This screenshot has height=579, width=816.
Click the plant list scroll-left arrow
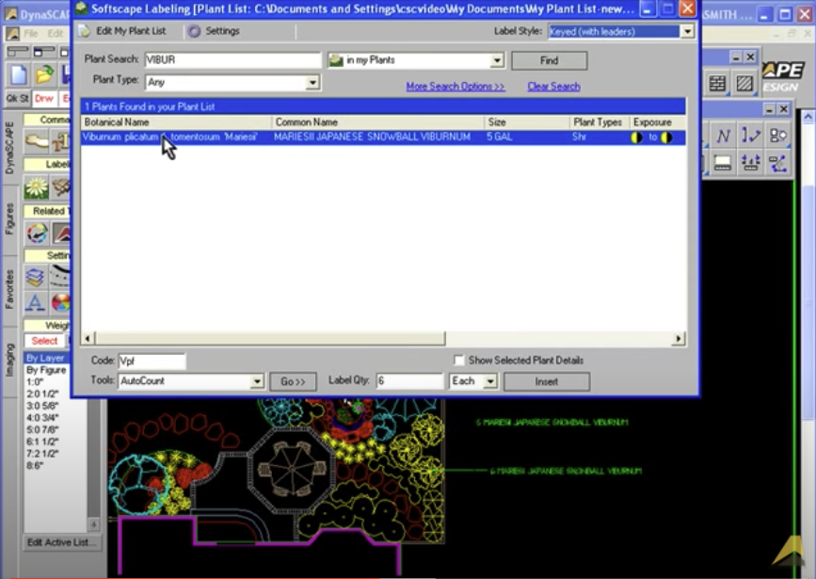88,339
